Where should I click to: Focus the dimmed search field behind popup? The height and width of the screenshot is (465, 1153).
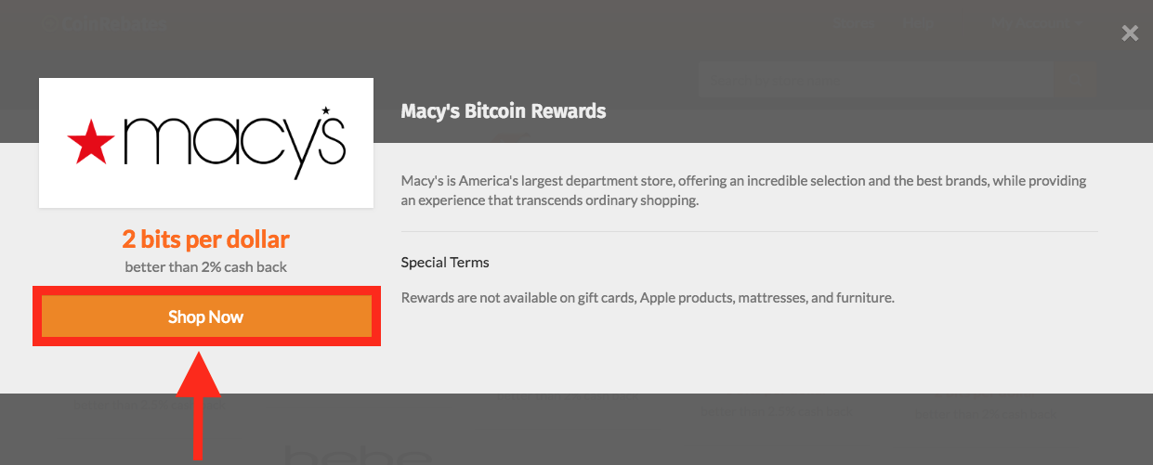click(x=875, y=80)
